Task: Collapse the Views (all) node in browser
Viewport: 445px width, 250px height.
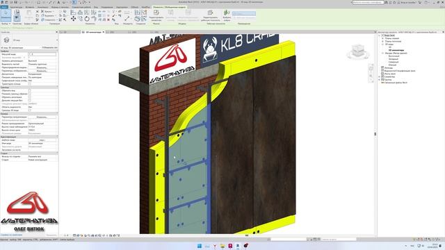Action: tap(380, 35)
